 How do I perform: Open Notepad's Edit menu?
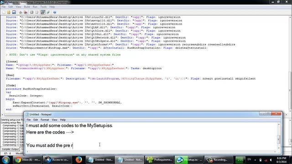click(x=36, y=120)
